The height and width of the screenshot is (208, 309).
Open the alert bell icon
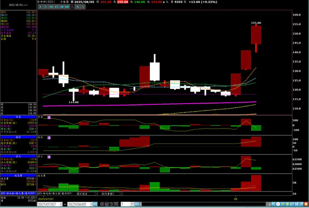[x=306, y=204]
